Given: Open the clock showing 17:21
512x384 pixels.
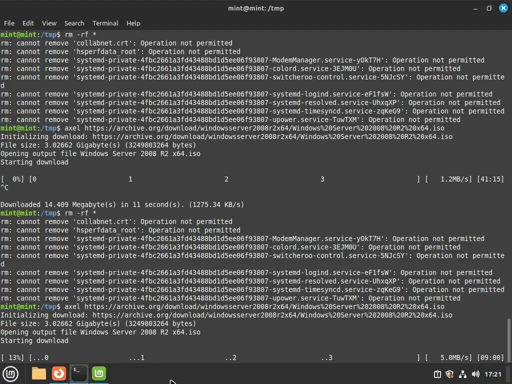Looking at the screenshot, I should click(x=492, y=374).
